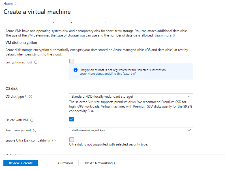Show the info tooltip for Encryption at host
225x169 pixels.
tap(36, 62)
